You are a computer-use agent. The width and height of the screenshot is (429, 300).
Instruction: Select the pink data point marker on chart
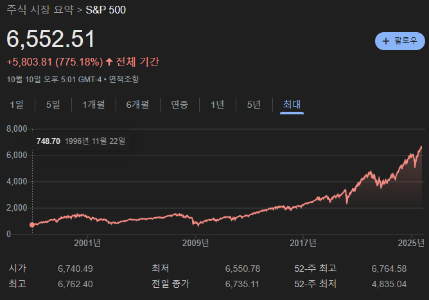pyautogui.click(x=32, y=225)
